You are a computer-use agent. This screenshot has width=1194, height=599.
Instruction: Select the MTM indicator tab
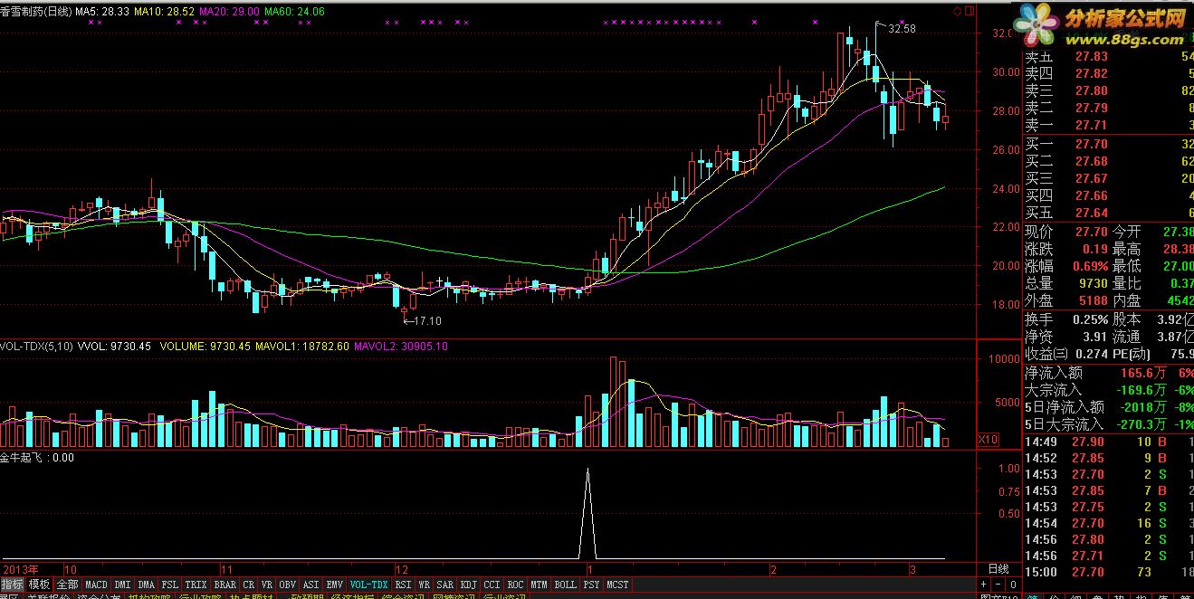(540, 585)
